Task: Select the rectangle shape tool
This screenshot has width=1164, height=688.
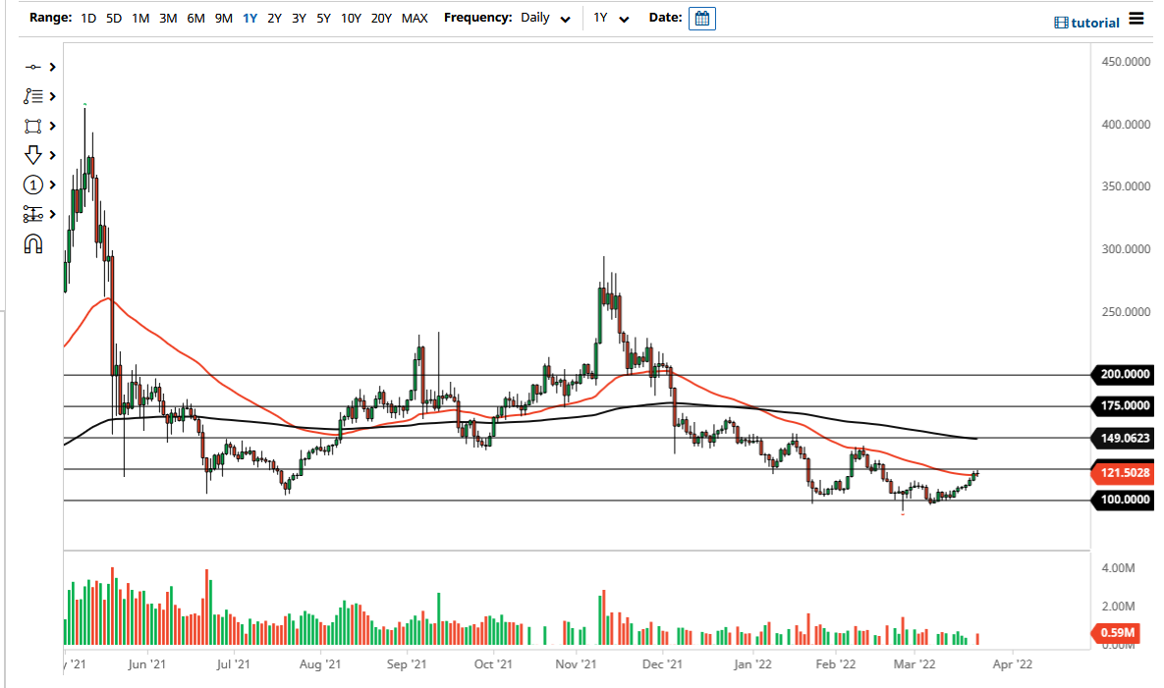Action: tap(32, 126)
